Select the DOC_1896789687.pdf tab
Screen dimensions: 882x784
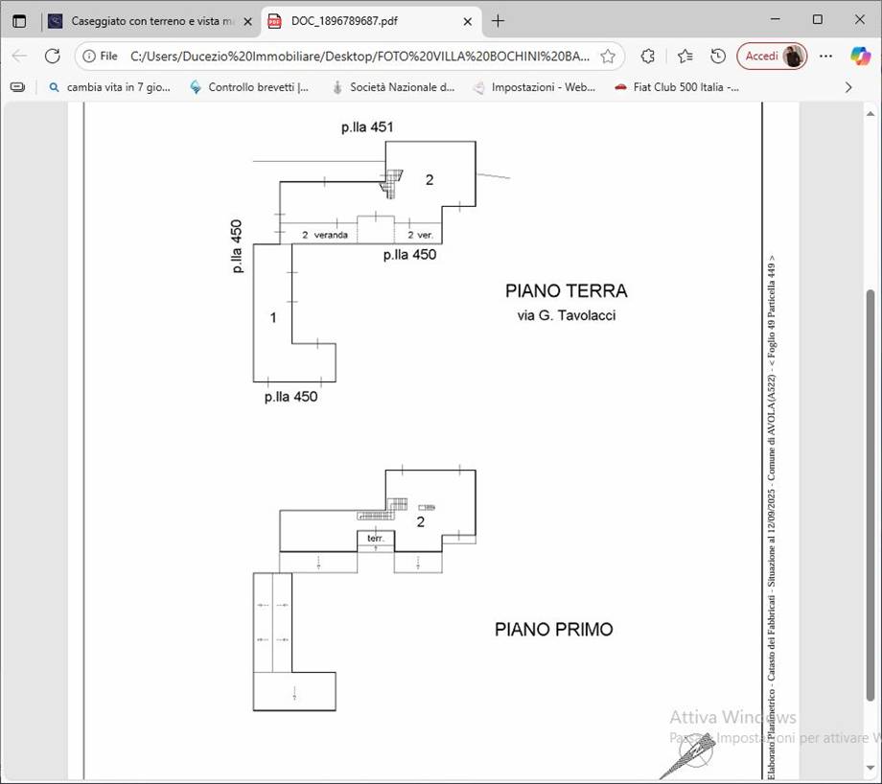[360, 20]
